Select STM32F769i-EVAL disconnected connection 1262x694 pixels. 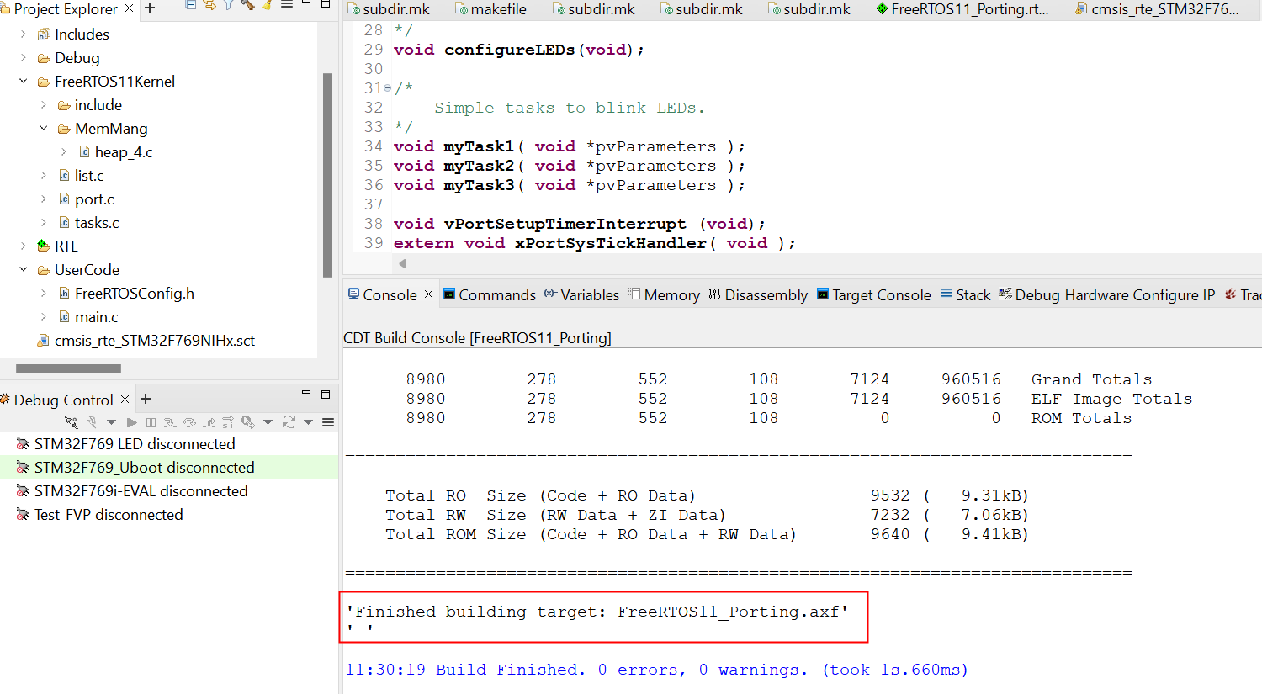click(141, 491)
